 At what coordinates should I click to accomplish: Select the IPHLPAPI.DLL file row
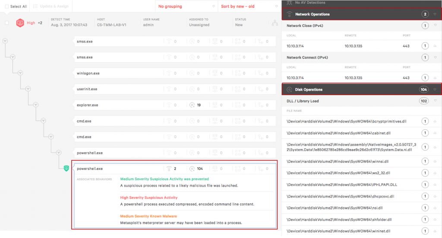362,185
